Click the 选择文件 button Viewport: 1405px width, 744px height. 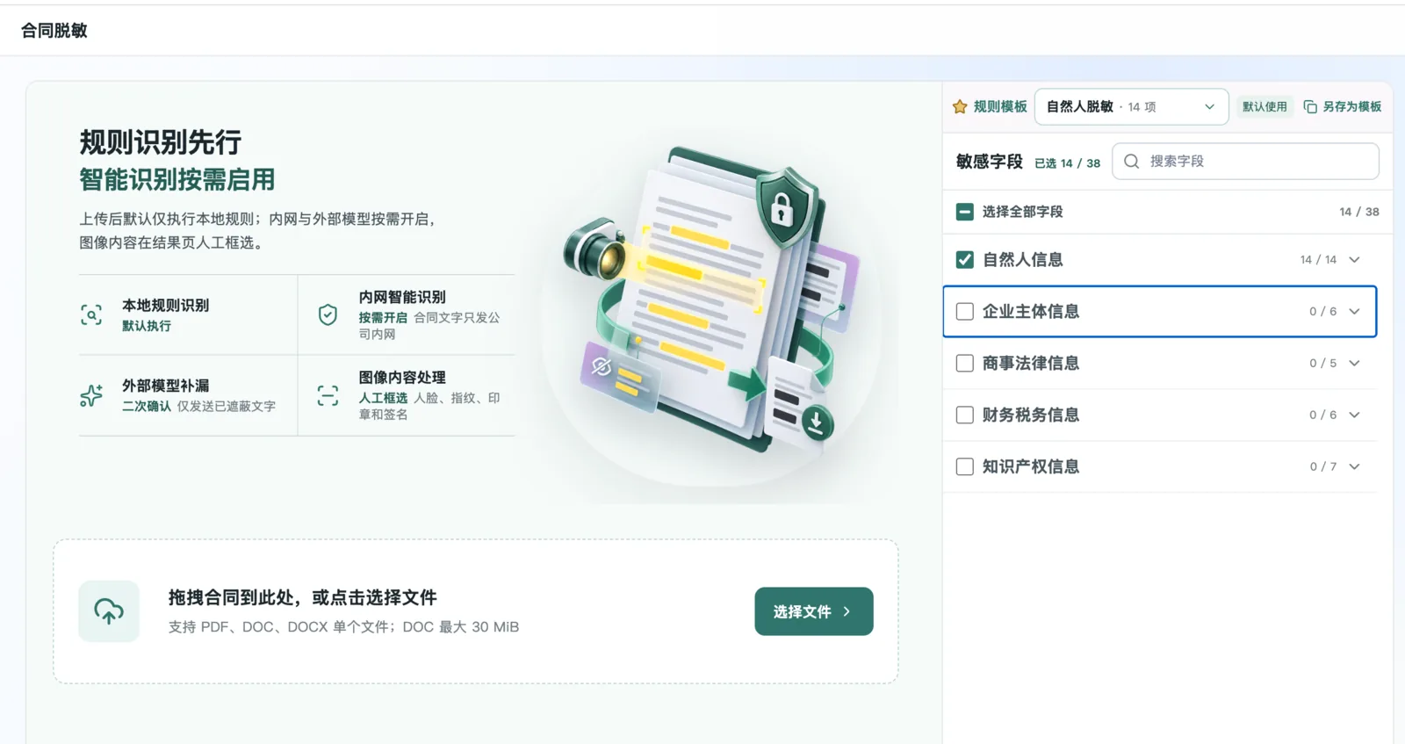(x=814, y=611)
